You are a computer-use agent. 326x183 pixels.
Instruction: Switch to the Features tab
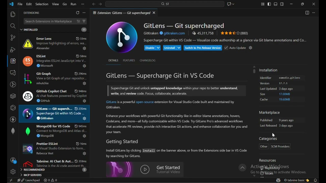(129, 60)
